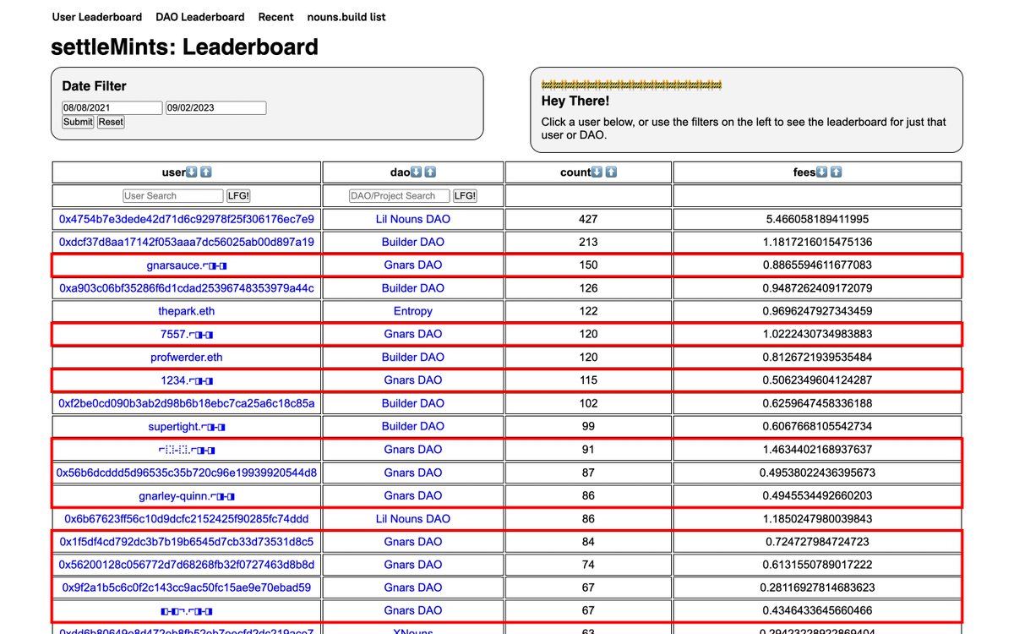Open user 0x9f2a1b5c6c0f2c143cc9ac50fc15ae9e70ebad59
Image resolution: width=1014 pixels, height=634 pixels.
tap(187, 588)
